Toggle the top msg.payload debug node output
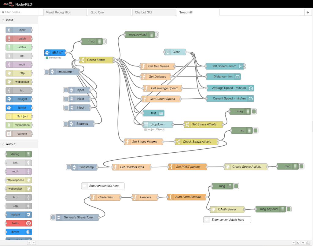 [x=156, y=35]
